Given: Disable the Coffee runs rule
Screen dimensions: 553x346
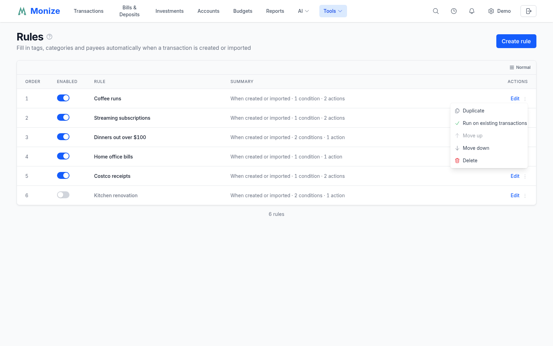Looking at the screenshot, I should tap(63, 98).
